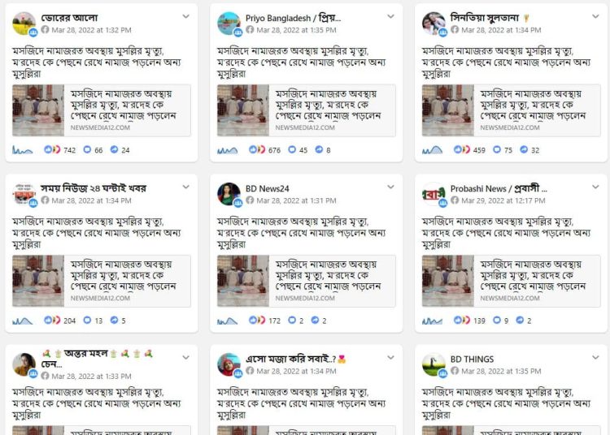
Task: Open the BD News24 page name link
Action: 268,188
